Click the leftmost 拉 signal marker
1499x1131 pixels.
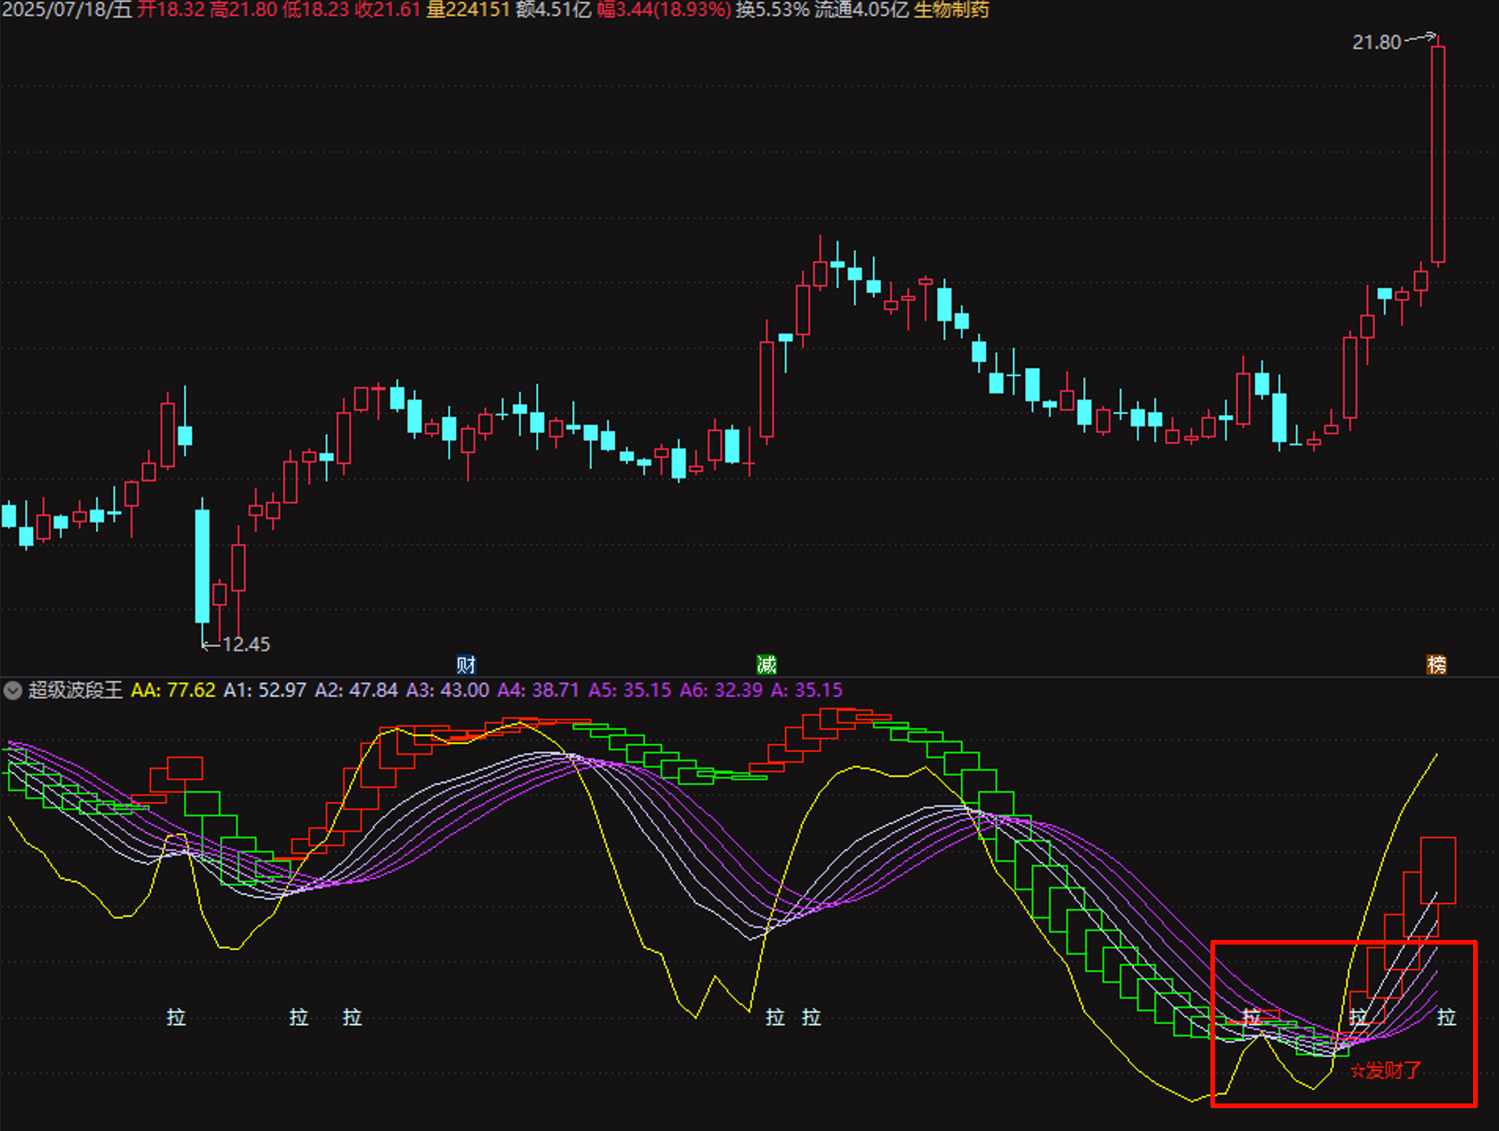(x=175, y=1018)
